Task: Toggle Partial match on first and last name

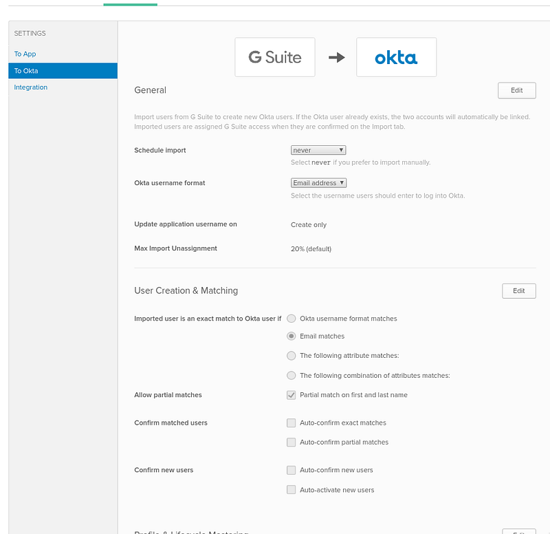Action: [291, 395]
